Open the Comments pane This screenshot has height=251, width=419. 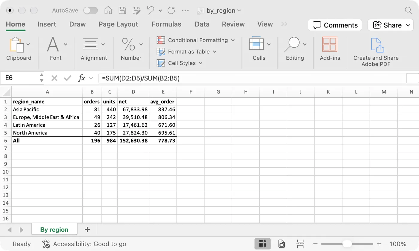(x=335, y=25)
